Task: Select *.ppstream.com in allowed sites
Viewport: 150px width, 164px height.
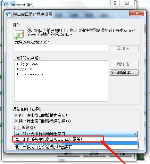Action: 30,74
